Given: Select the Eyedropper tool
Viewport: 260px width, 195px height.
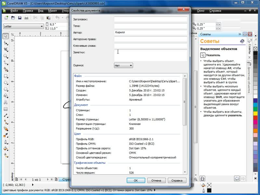Looking at the screenshot, I should point(6,135).
